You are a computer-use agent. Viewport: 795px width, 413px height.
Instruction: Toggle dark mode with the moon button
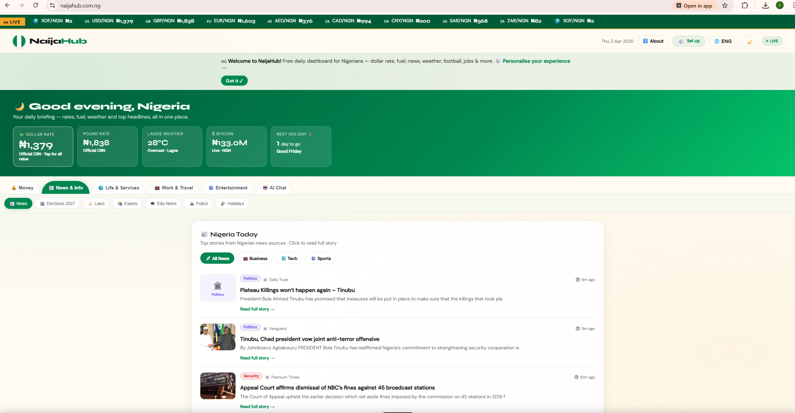[749, 41]
